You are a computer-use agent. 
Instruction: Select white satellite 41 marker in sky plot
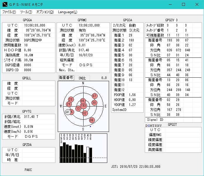click(67, 112)
